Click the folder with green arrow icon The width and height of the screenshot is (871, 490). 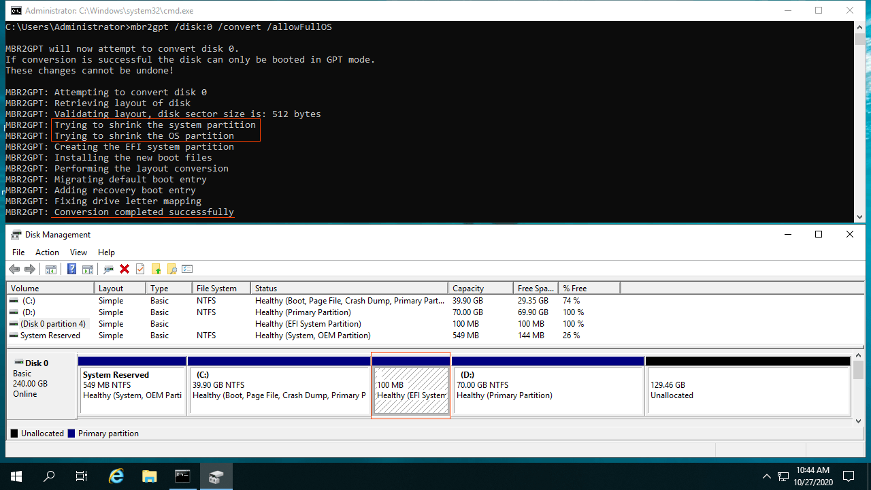point(156,269)
